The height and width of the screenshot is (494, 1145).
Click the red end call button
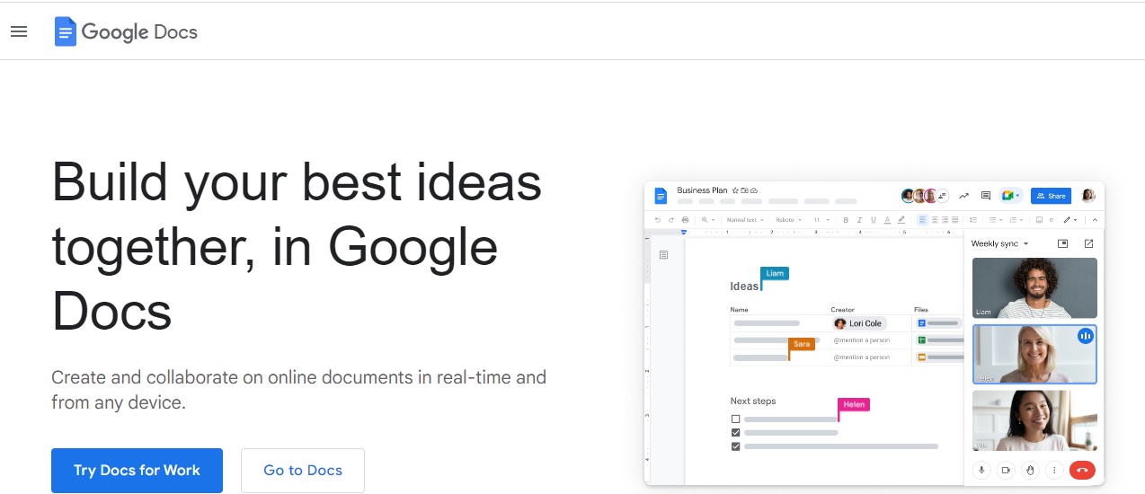(x=1082, y=469)
